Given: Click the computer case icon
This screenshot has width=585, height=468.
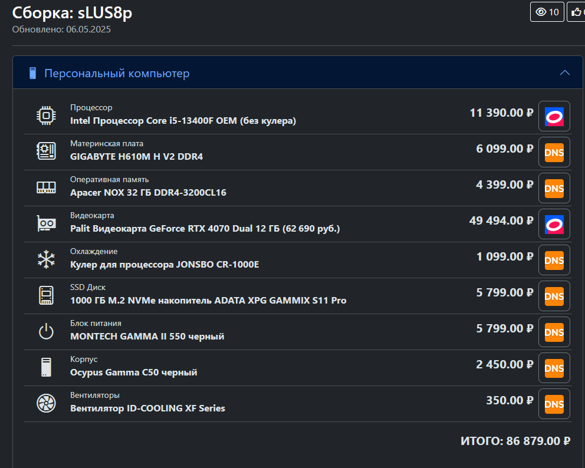Looking at the screenshot, I should pyautogui.click(x=46, y=367).
